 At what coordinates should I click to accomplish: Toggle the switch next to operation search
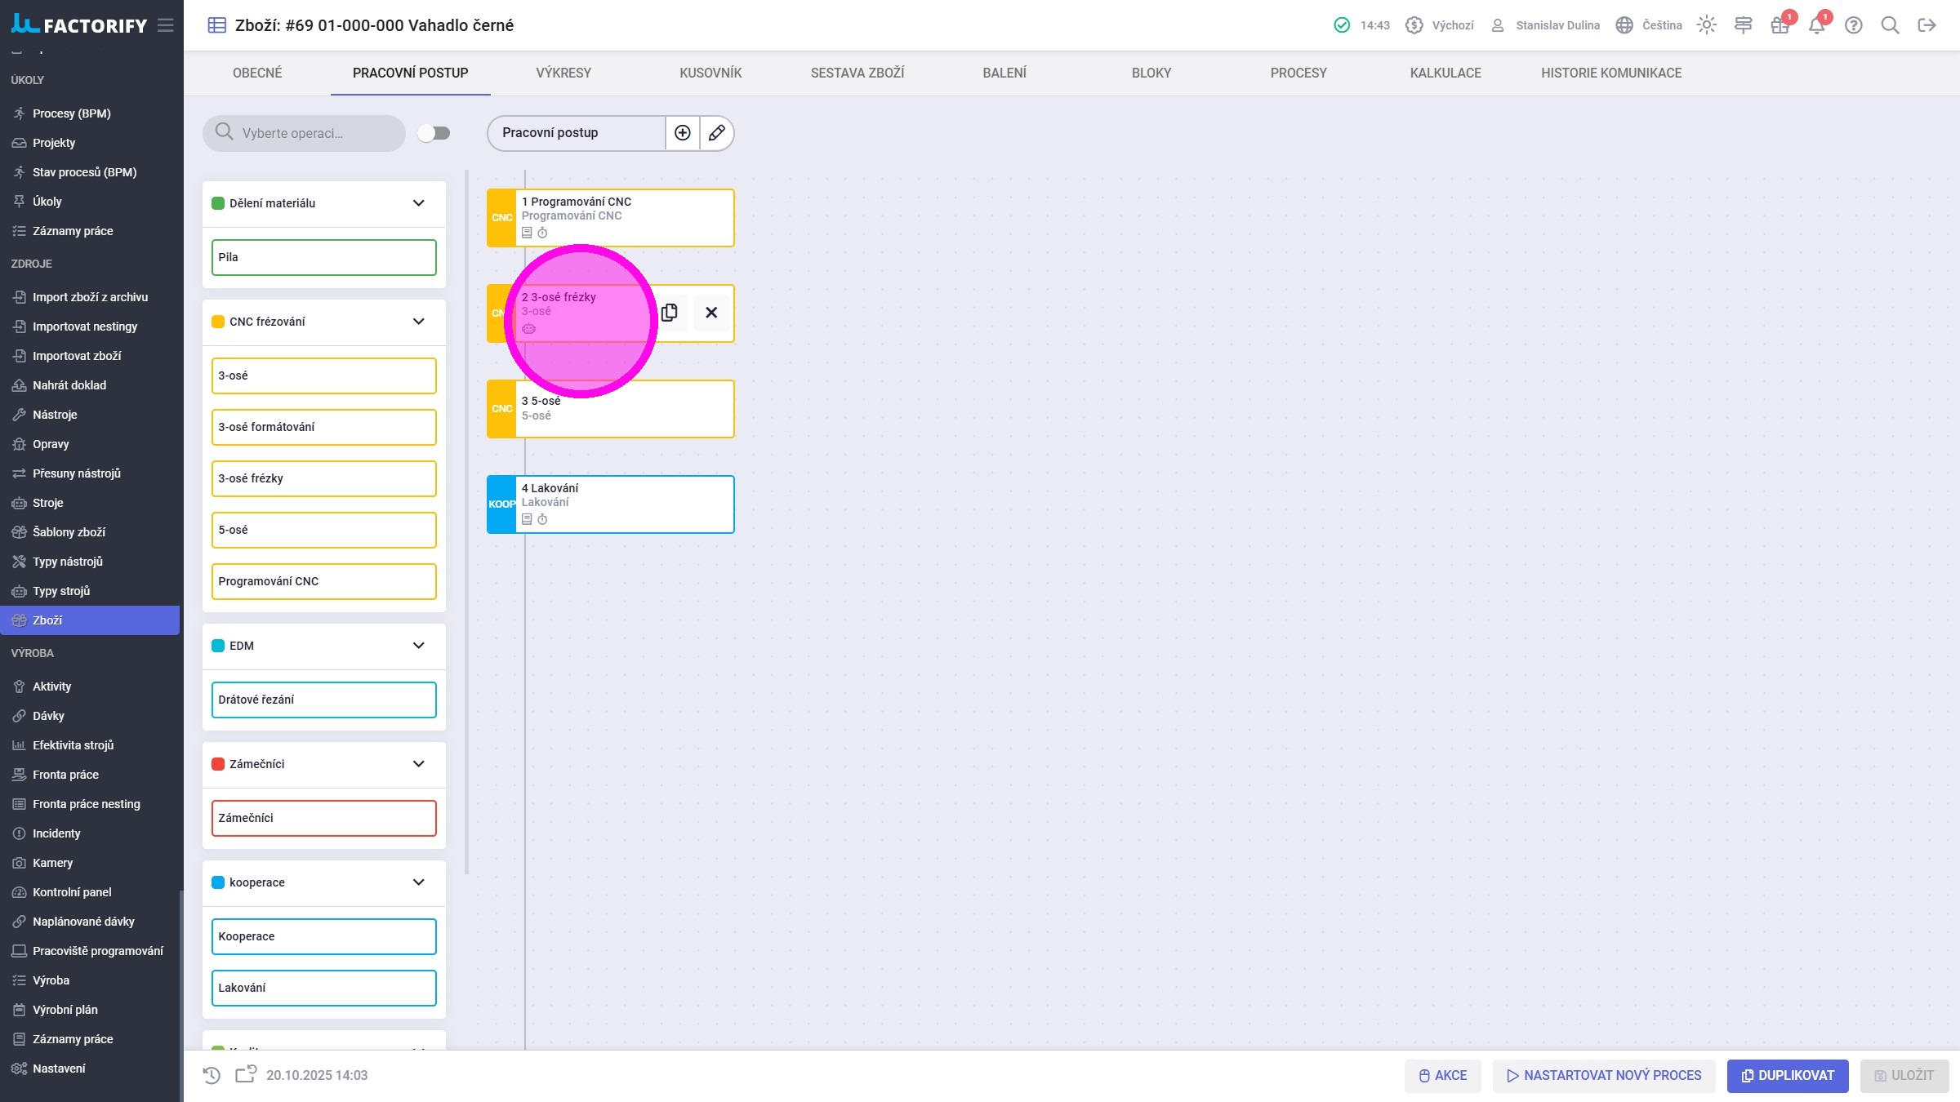[x=434, y=133]
